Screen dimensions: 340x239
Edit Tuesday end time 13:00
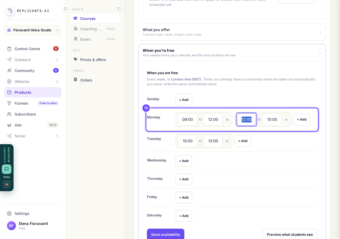[x=213, y=141]
